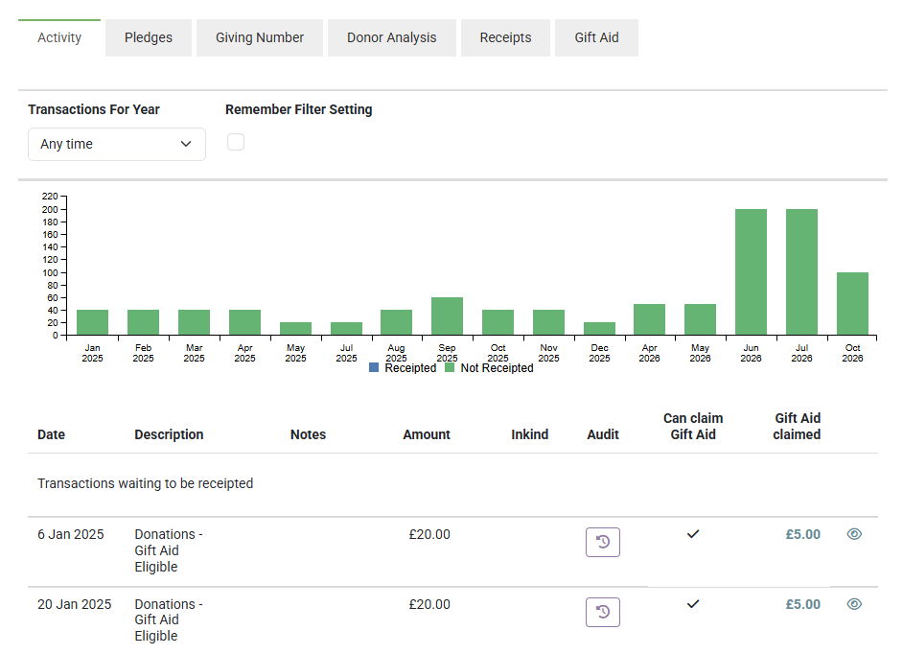
Task: Click the Gift Aid checkmark for 20 Jan 2025
Action: [x=693, y=604]
